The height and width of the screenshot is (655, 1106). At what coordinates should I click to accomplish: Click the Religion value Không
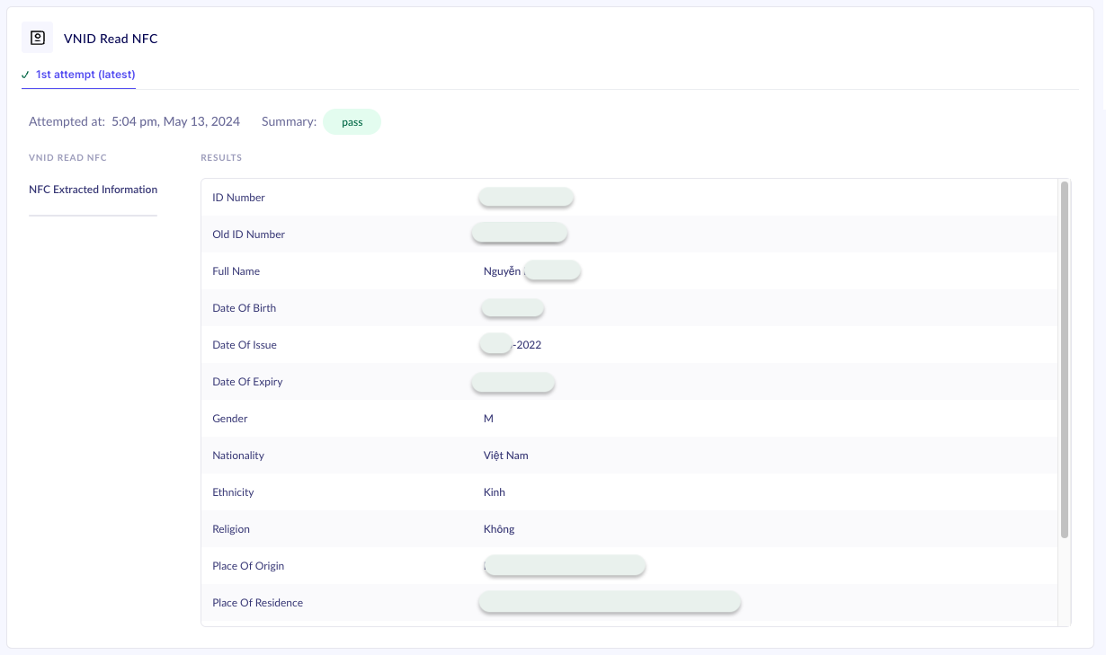pyautogui.click(x=499, y=529)
